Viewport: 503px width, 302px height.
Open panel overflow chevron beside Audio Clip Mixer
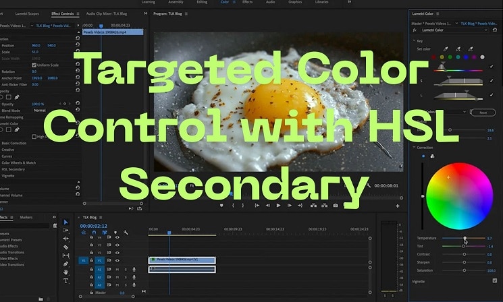click(x=146, y=13)
